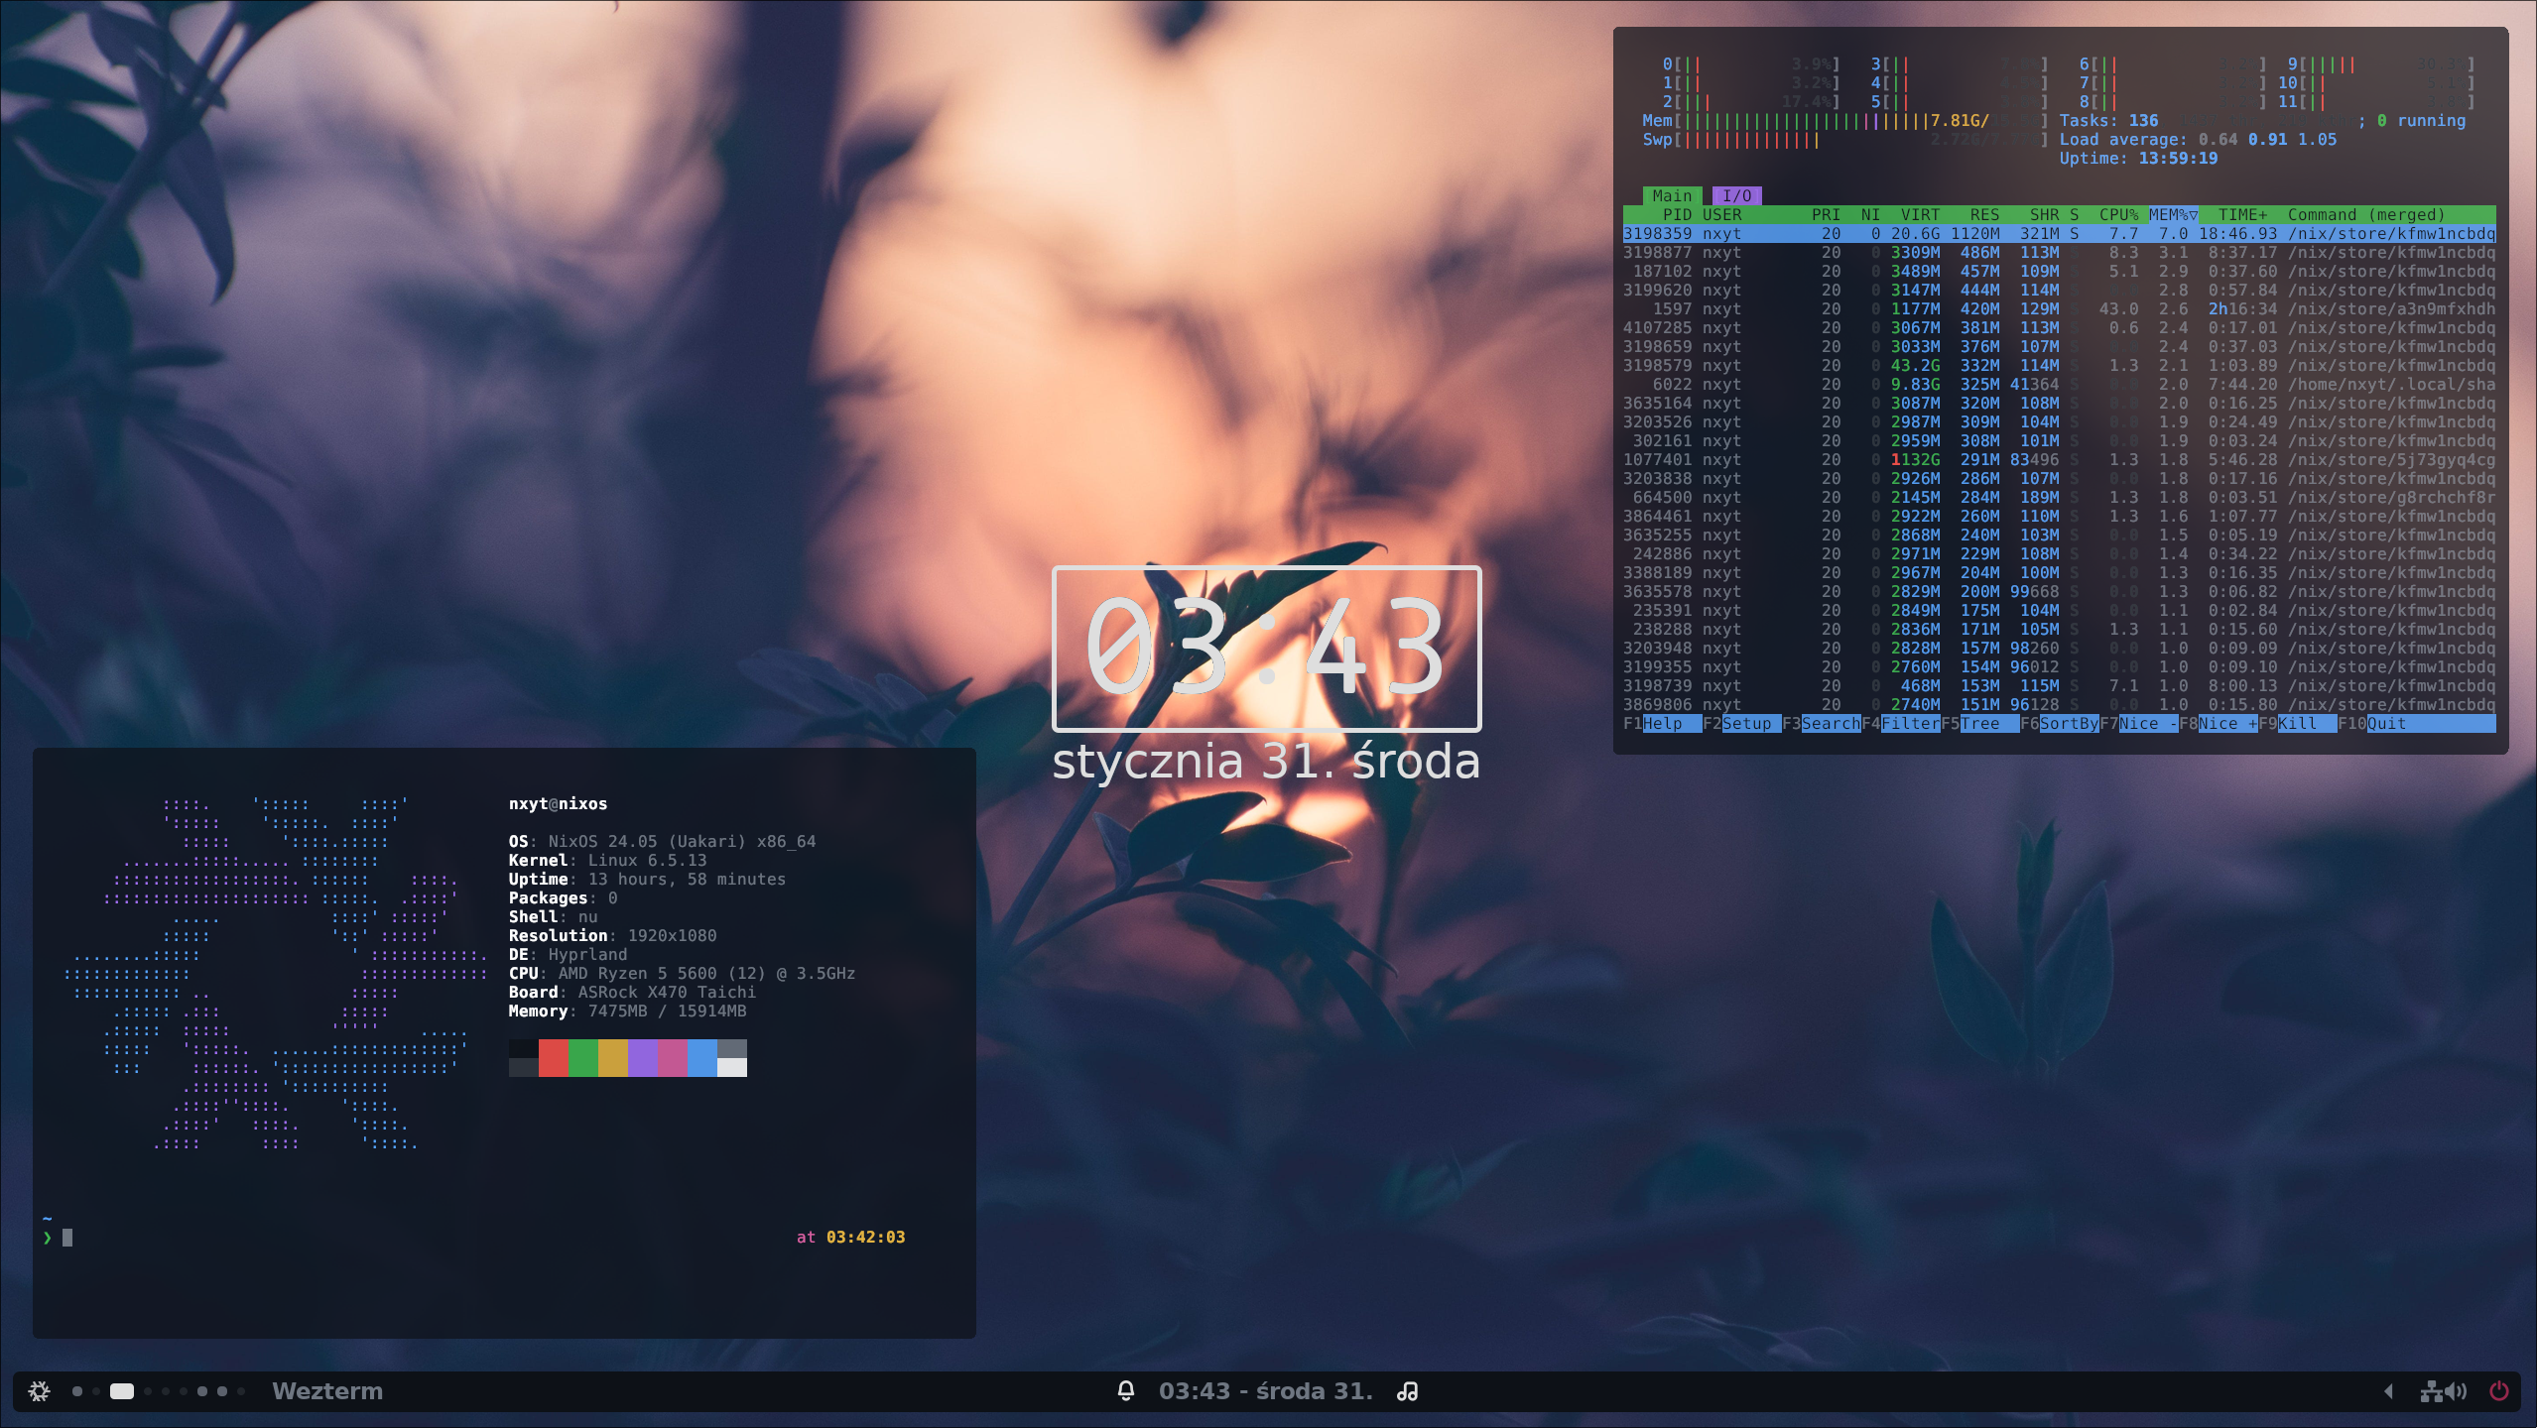Switch to the first workspace dot

click(x=77, y=1391)
